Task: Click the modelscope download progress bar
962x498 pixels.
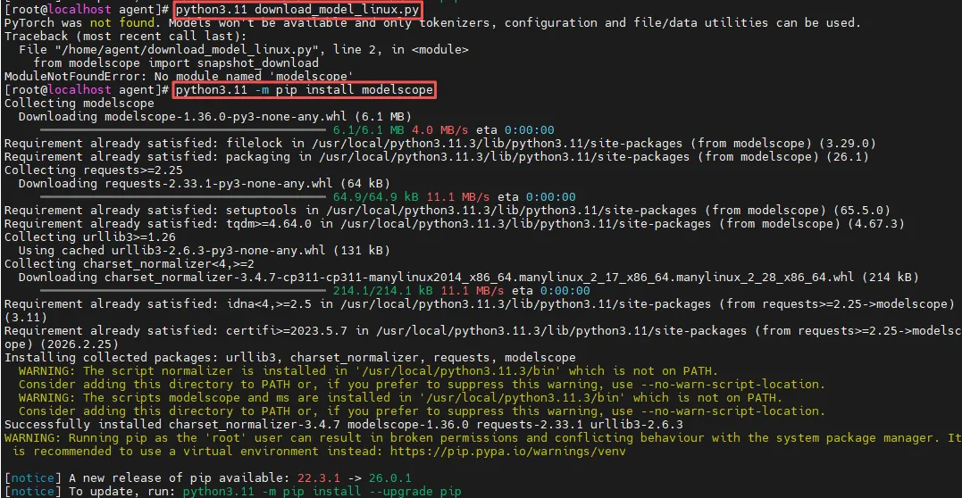Action: coord(183,130)
